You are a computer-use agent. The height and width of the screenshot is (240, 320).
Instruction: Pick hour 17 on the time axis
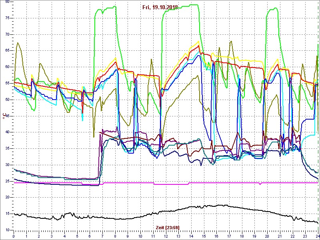[229, 236]
